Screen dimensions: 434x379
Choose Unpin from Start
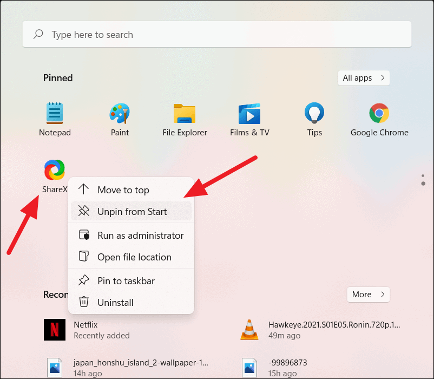pyautogui.click(x=131, y=211)
